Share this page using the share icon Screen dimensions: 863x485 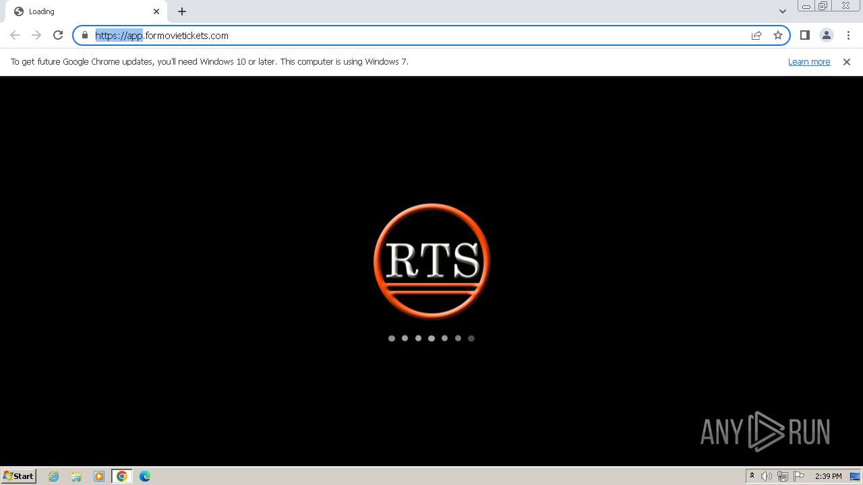756,35
